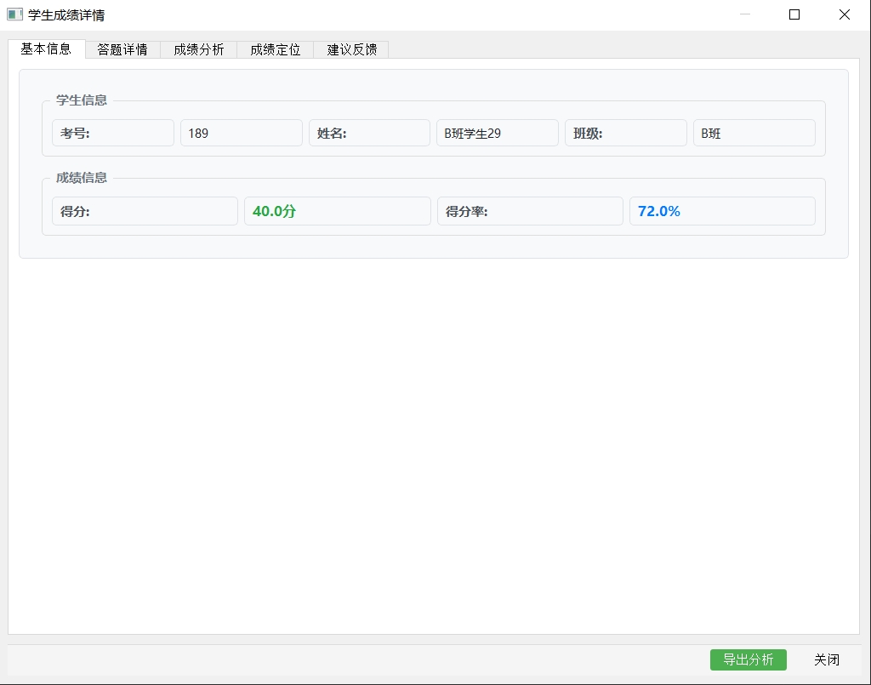Click the 学生信息 group header

coord(80,100)
